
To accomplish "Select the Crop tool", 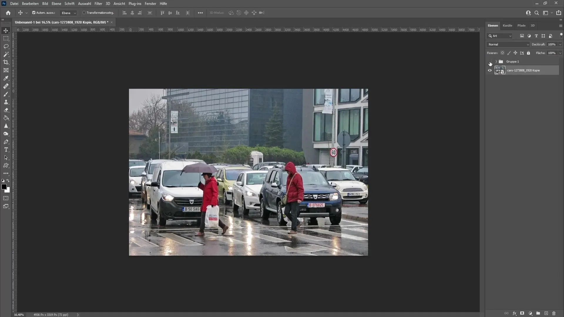I will (x=6, y=62).
